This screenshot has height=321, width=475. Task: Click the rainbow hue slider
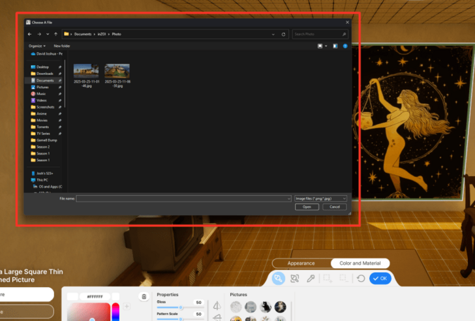point(115,312)
